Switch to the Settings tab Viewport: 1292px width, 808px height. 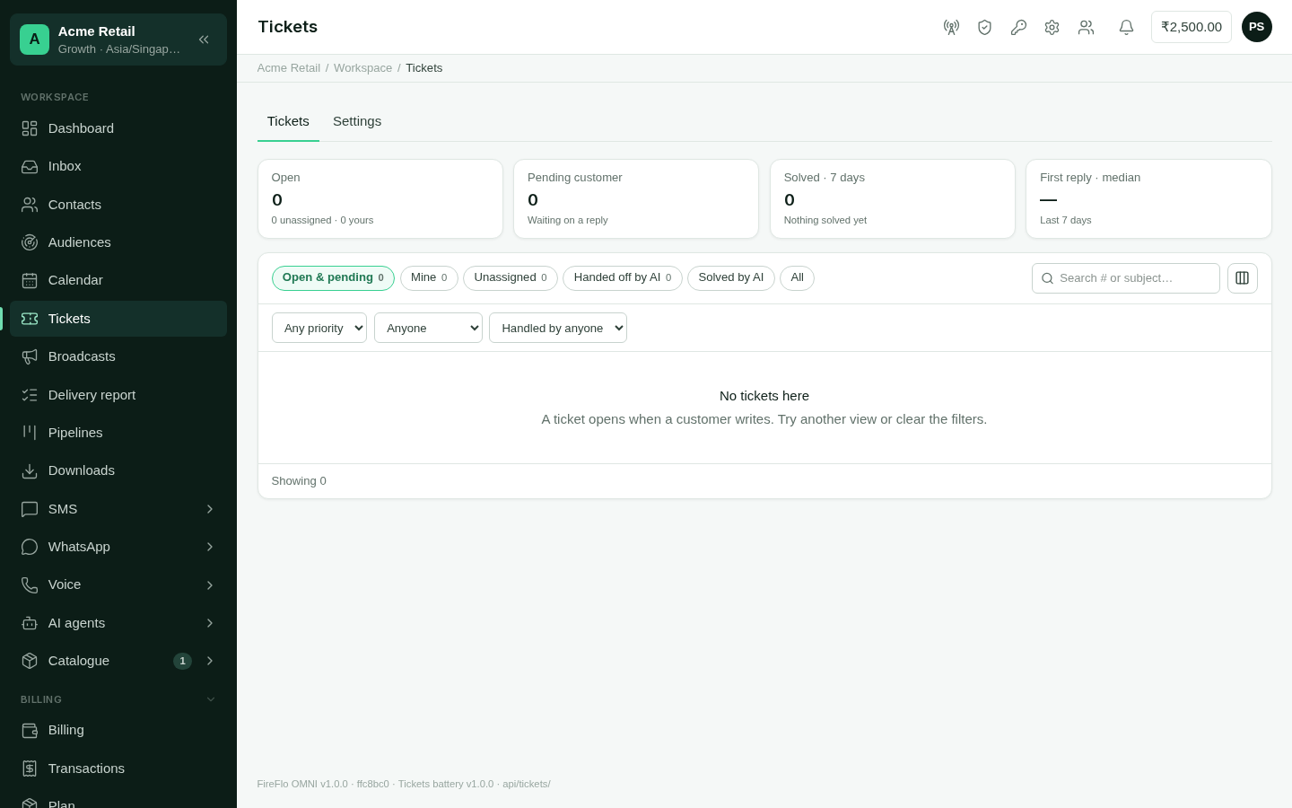[357, 121]
